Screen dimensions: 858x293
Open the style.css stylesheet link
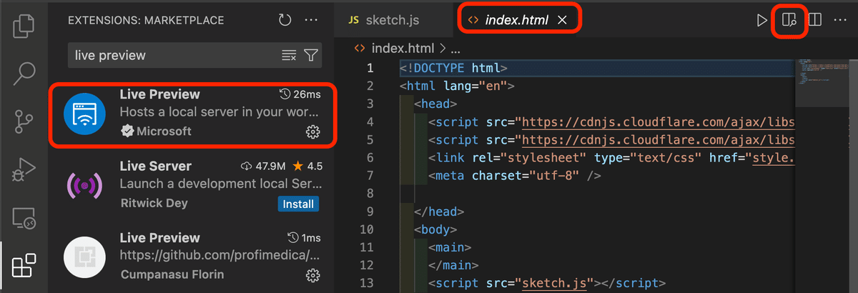pos(771,158)
